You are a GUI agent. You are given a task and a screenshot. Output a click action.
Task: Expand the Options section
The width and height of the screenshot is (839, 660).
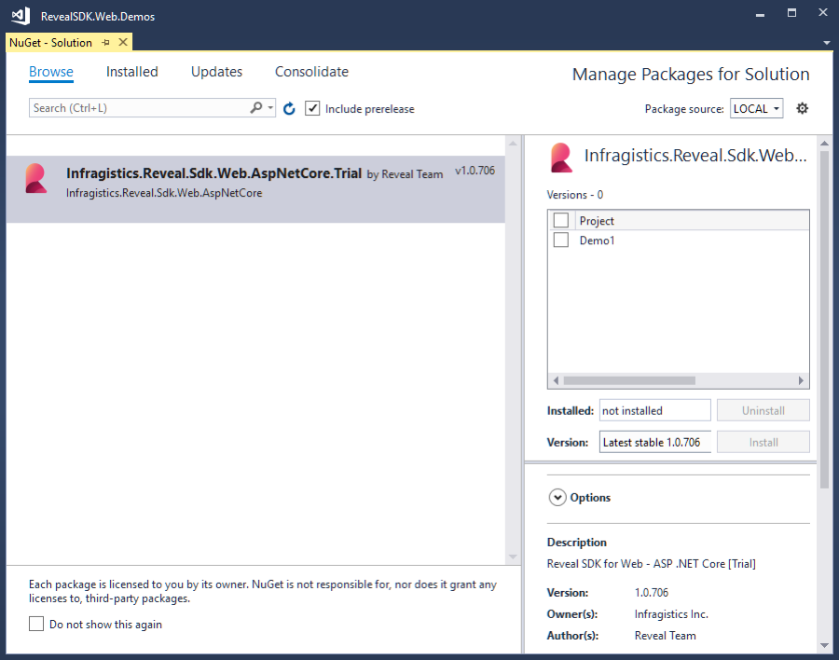(x=557, y=497)
